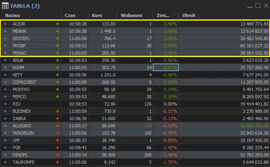
Task: Click the minus icon in the BUDIMEX row
Action: [10, 111]
